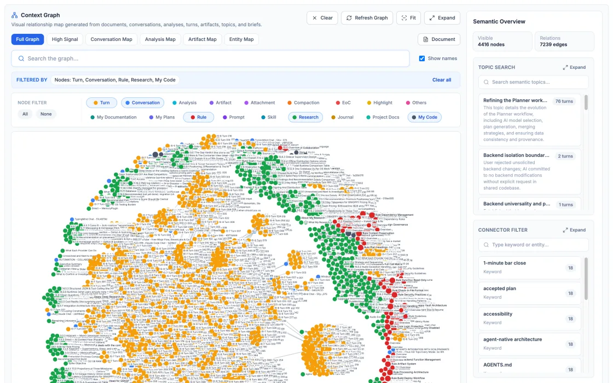Viewport: 613px width, 383px height.
Task: Open the Artifact Map tab
Action: point(203,39)
